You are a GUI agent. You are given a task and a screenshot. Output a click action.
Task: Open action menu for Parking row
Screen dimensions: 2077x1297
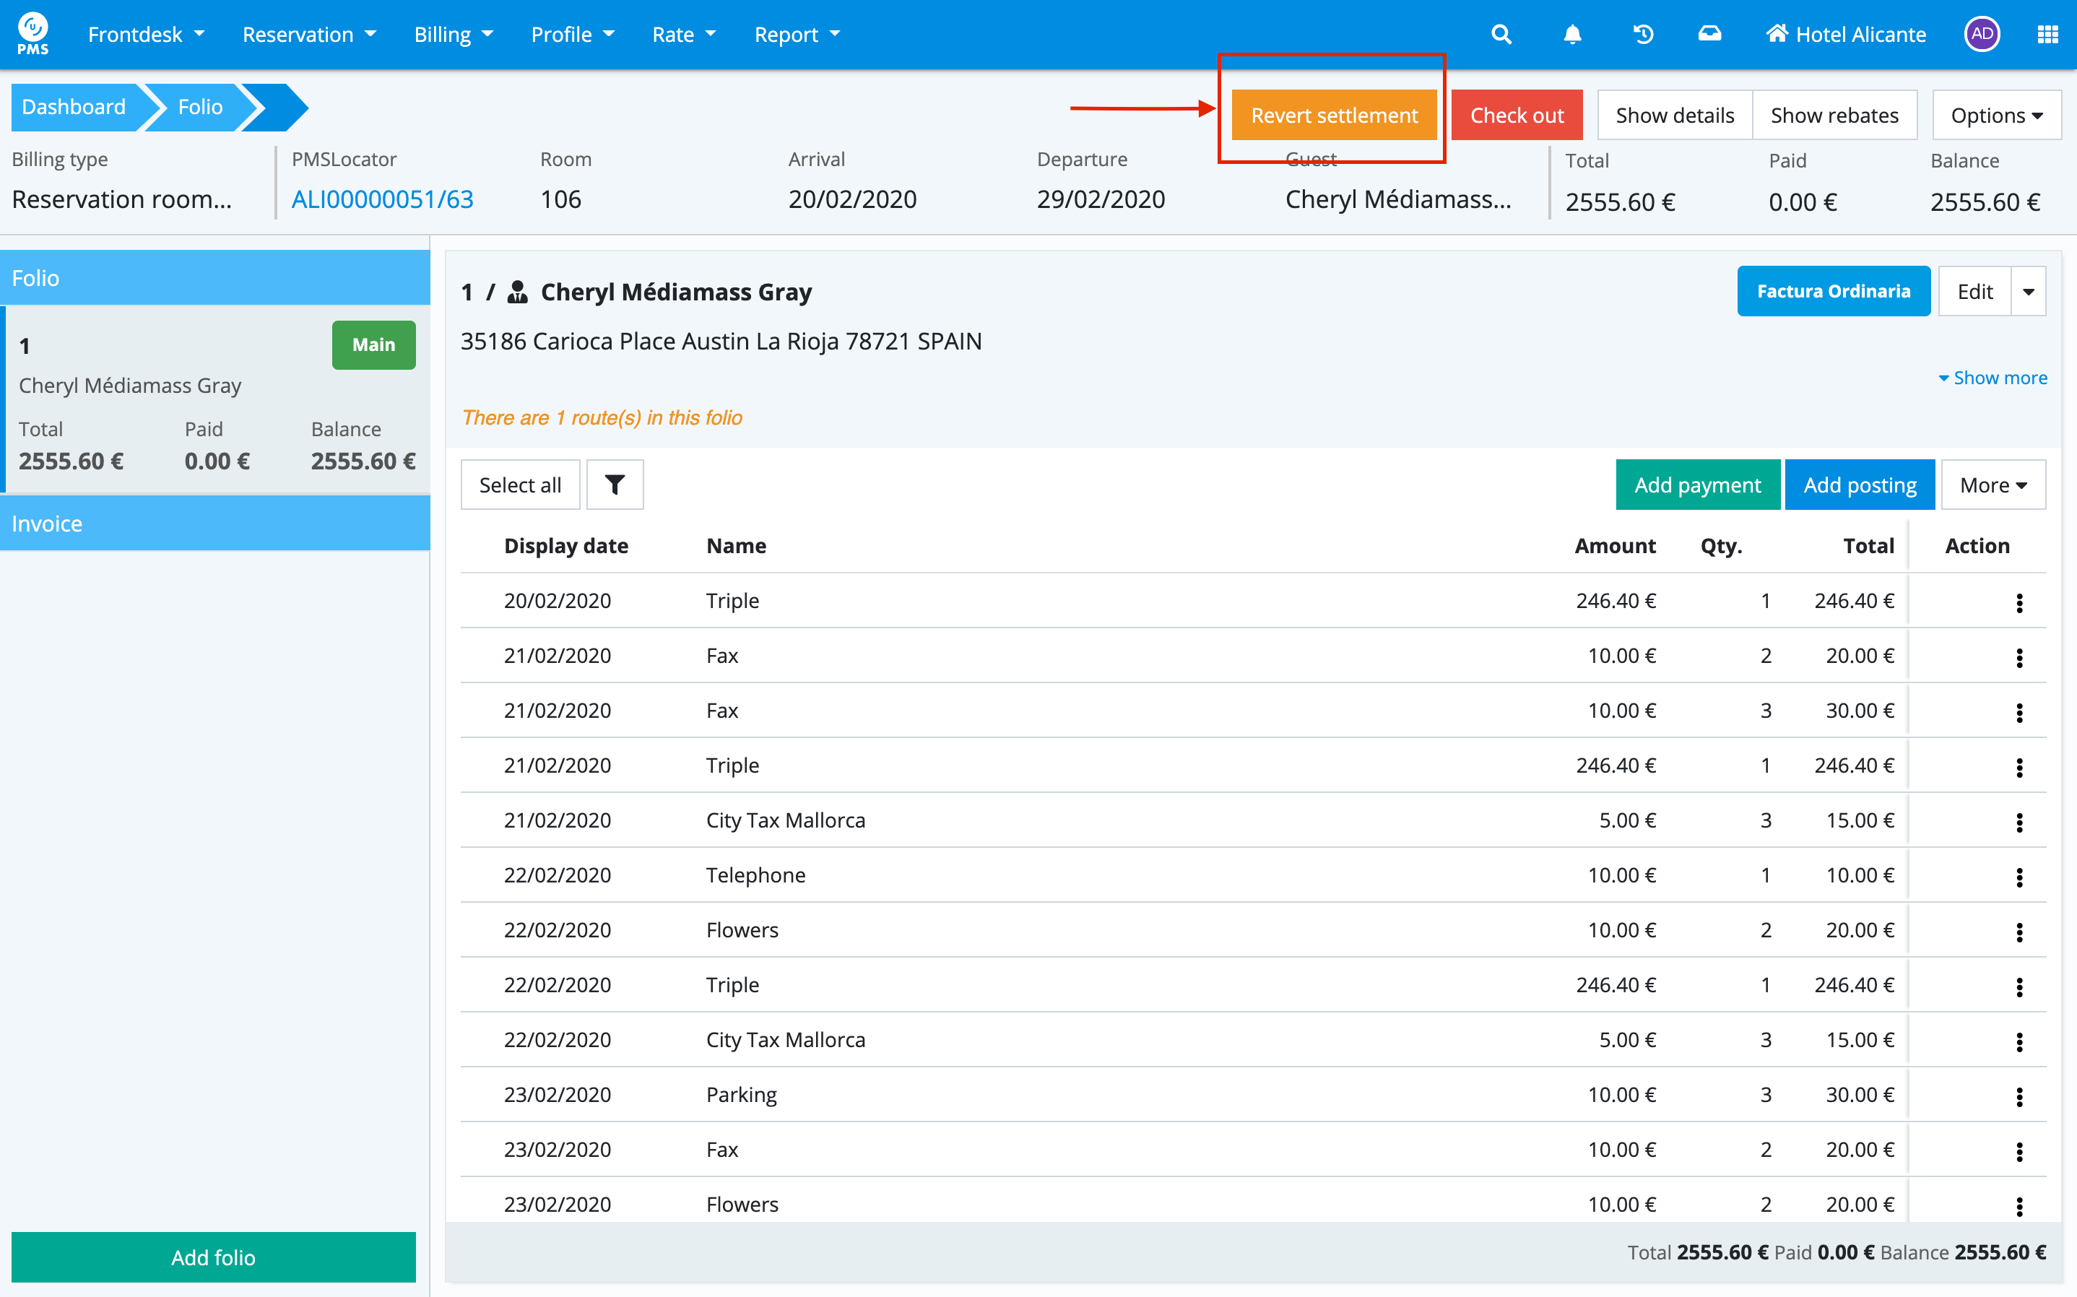2019,1096
